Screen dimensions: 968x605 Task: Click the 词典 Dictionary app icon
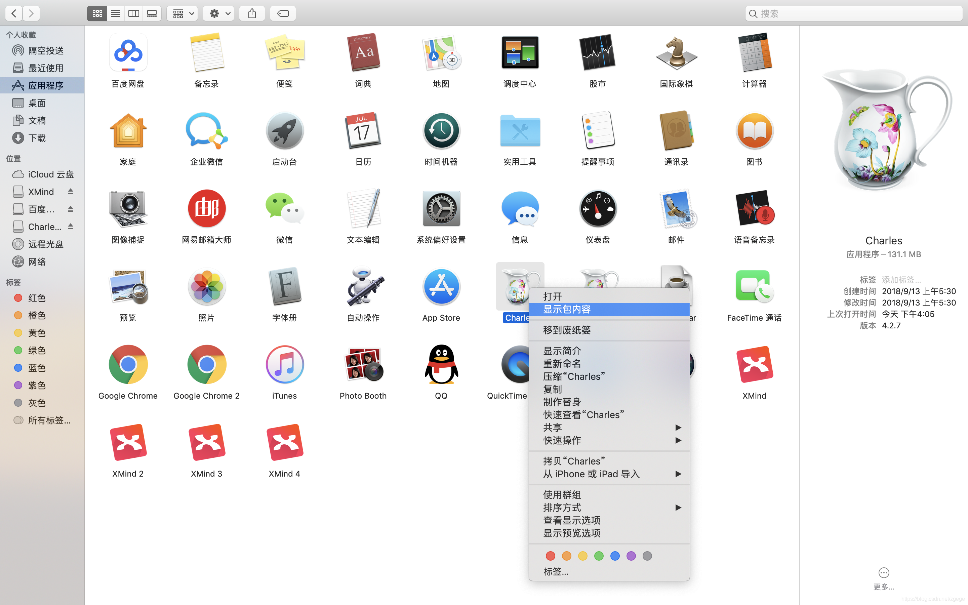click(363, 52)
